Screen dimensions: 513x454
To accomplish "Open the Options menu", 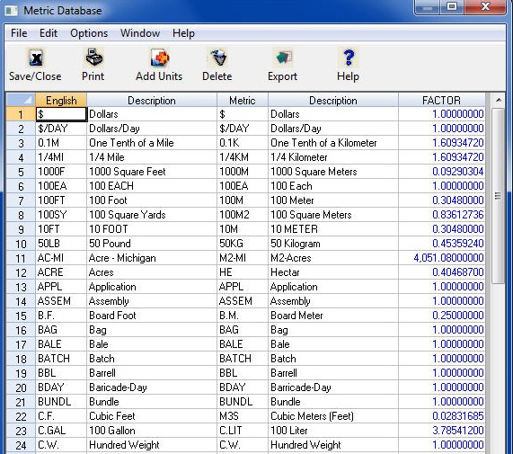I will point(89,33).
